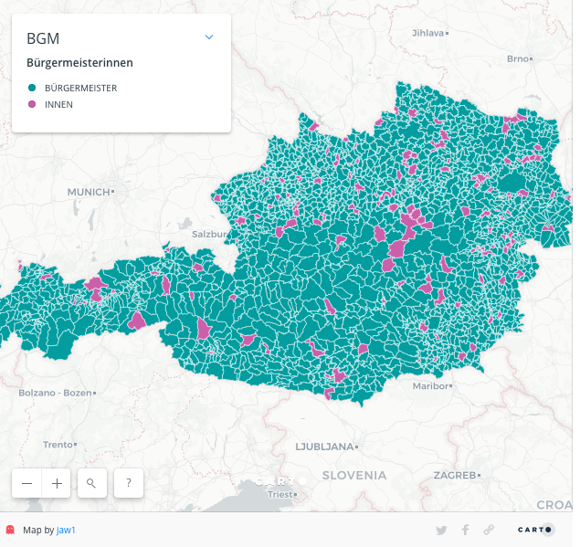The image size is (580, 547).
Task: Click the Maribor city label
Action: click(x=430, y=386)
